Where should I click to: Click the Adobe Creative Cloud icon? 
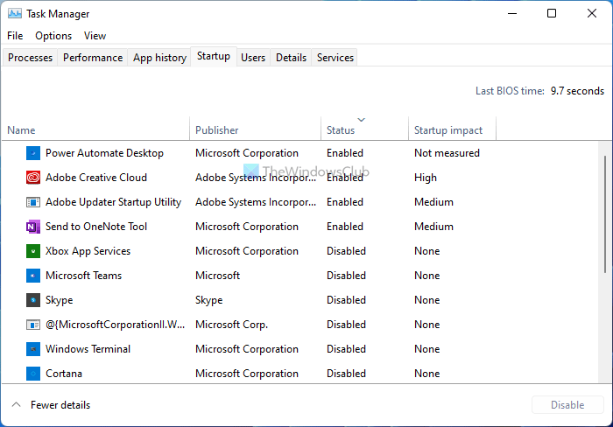pos(33,178)
